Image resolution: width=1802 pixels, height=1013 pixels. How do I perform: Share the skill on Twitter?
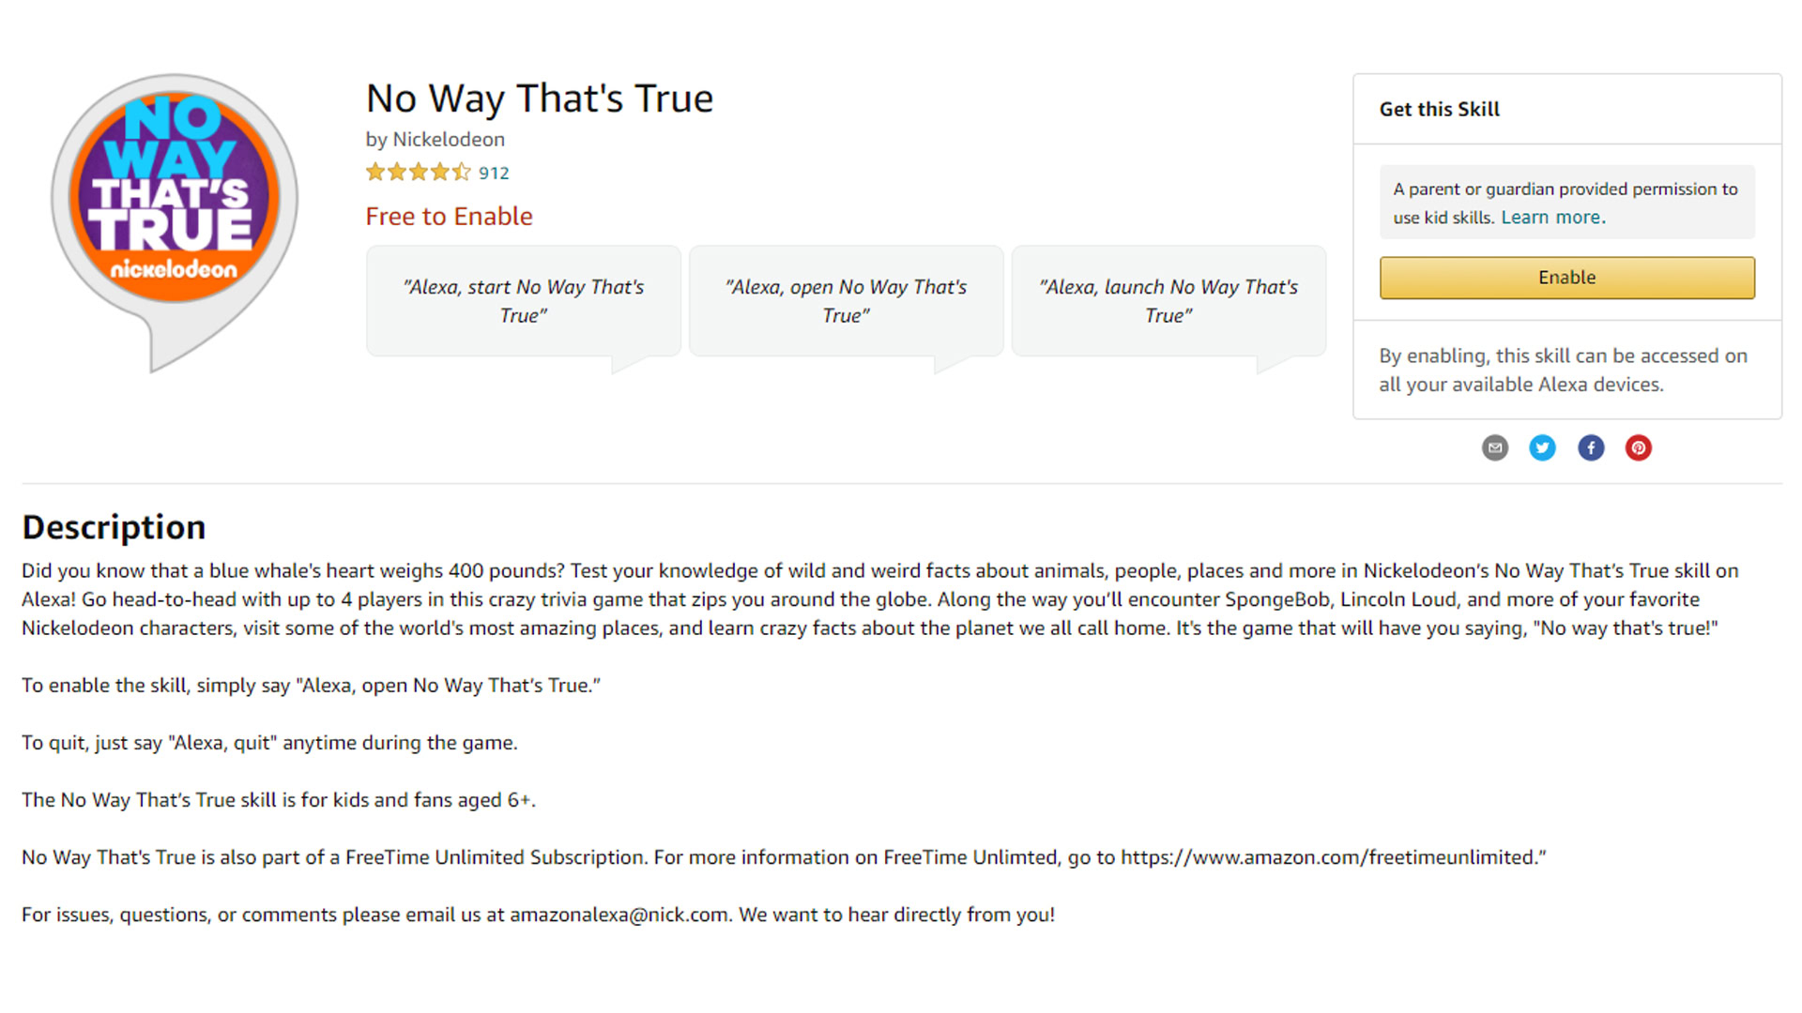coord(1542,448)
